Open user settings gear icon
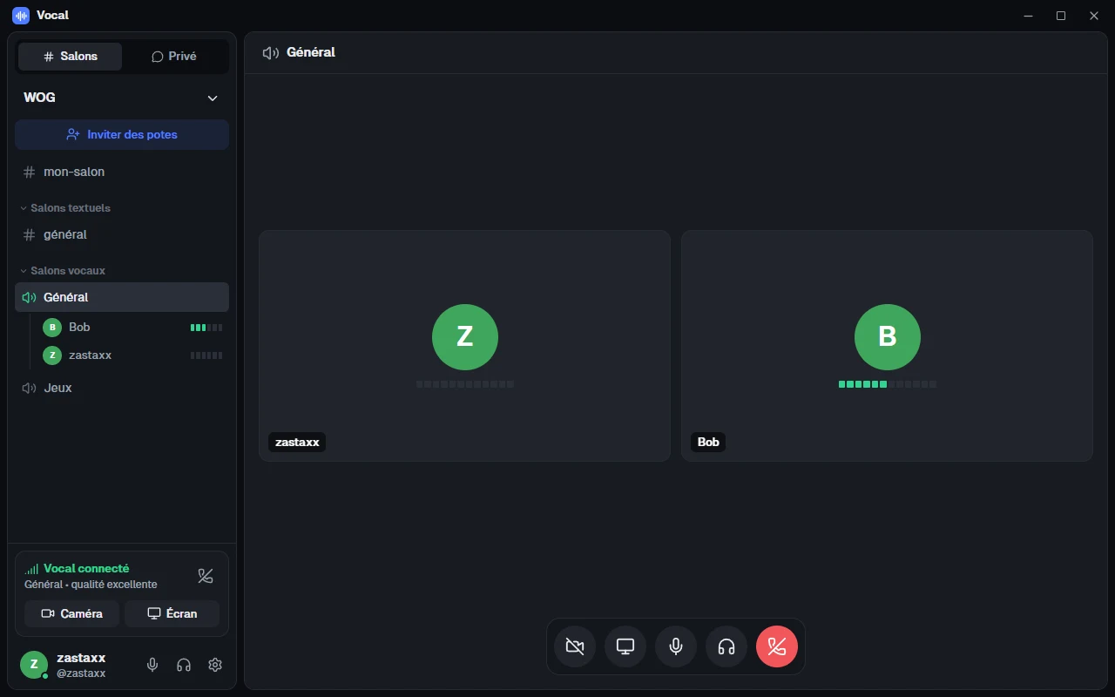Screen dimensions: 1115x697 point(215,665)
